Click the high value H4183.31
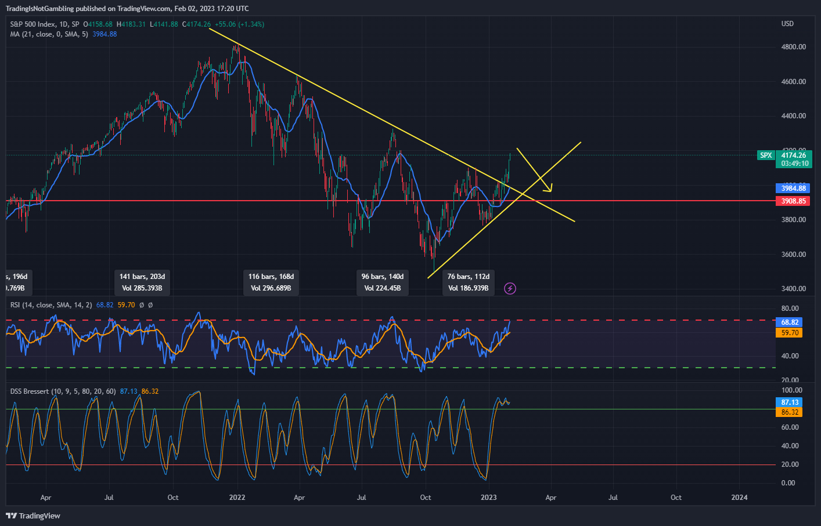The image size is (821, 526). coord(131,24)
